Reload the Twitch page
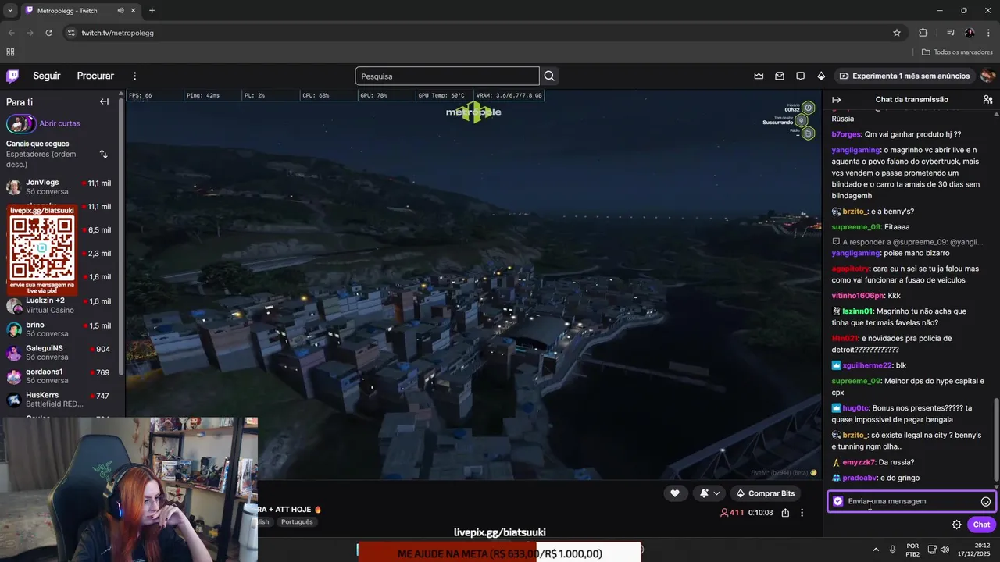 (48, 33)
